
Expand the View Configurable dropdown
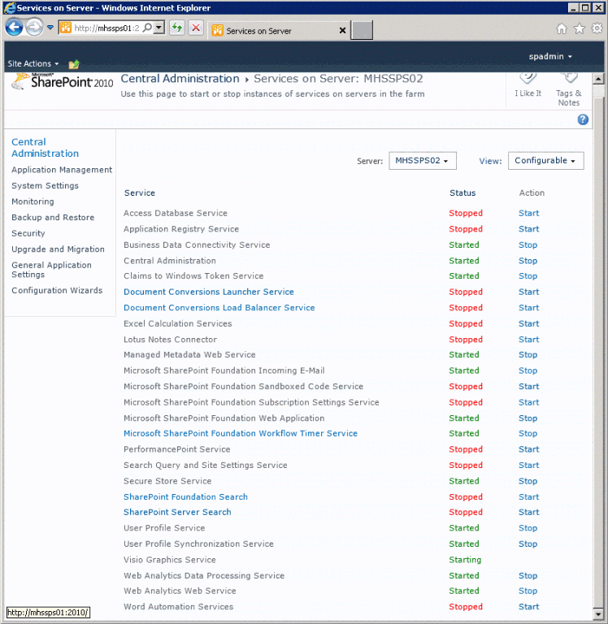click(x=546, y=161)
